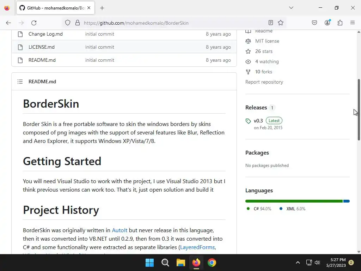
Task: Click the scrollbar down arrow
Action: point(359,252)
